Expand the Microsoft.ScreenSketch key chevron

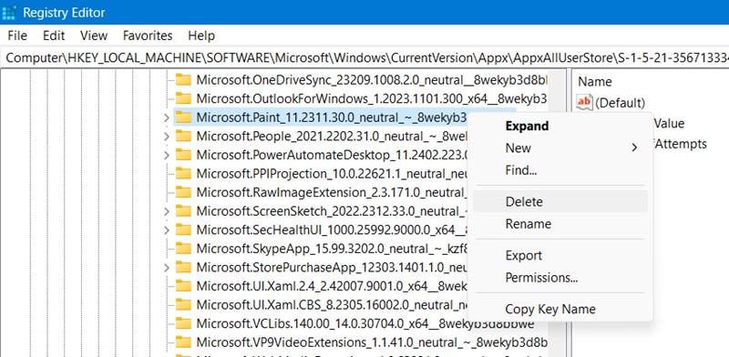coord(167,211)
